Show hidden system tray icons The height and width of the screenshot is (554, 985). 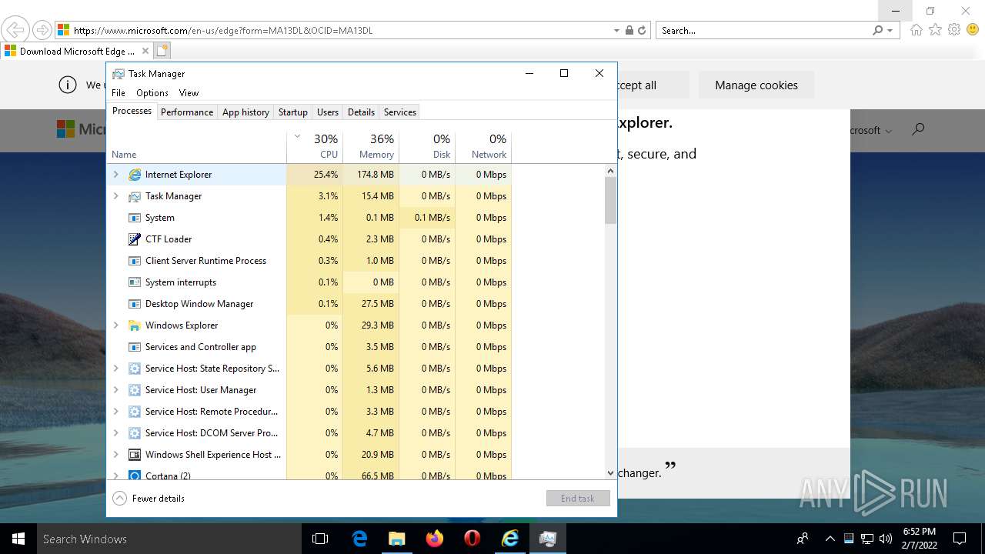pos(830,539)
